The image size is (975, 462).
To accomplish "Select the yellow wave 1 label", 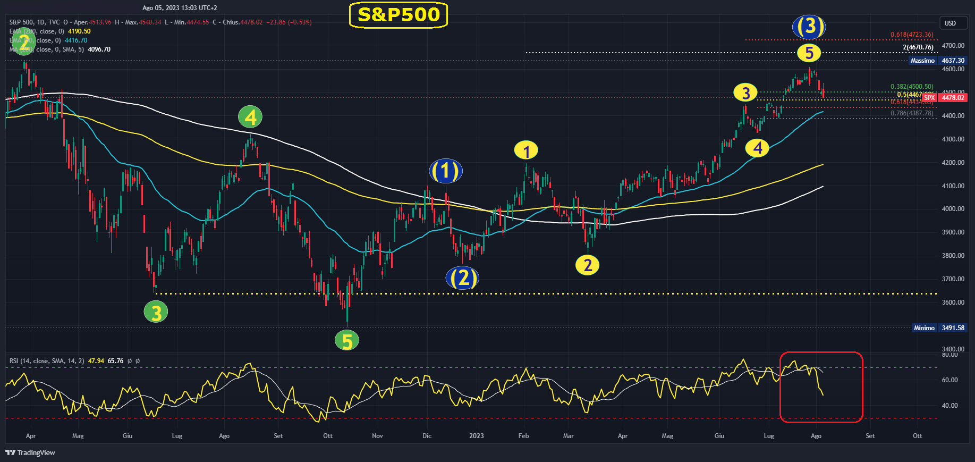I will tap(526, 151).
